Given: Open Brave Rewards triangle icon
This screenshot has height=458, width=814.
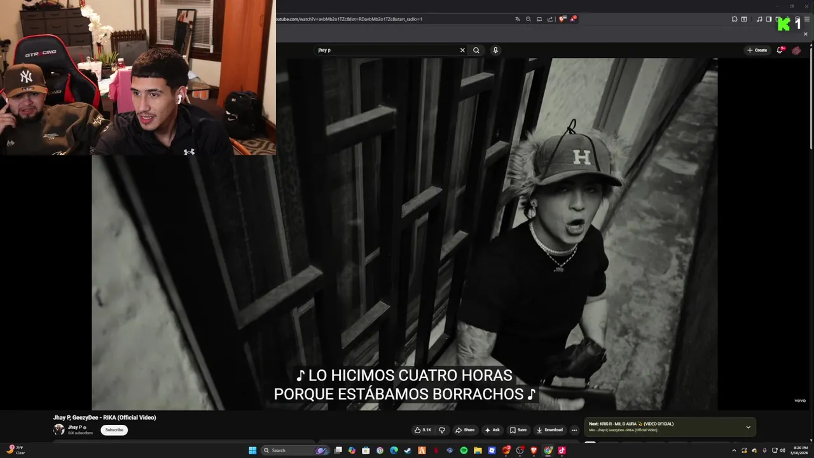Looking at the screenshot, I should (x=573, y=19).
